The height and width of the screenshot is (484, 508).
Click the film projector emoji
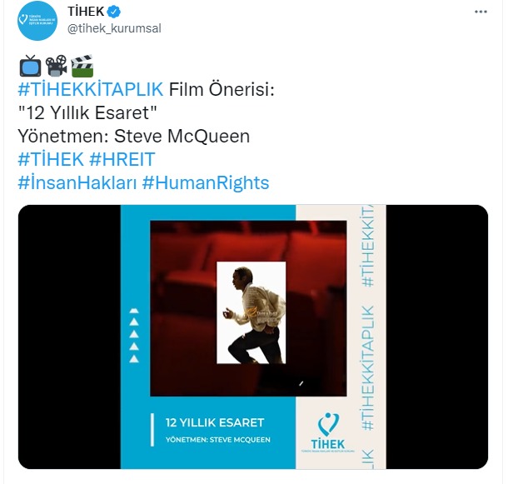(x=56, y=66)
